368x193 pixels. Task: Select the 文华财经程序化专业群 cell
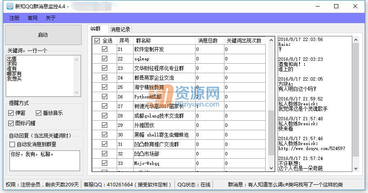[164, 68]
